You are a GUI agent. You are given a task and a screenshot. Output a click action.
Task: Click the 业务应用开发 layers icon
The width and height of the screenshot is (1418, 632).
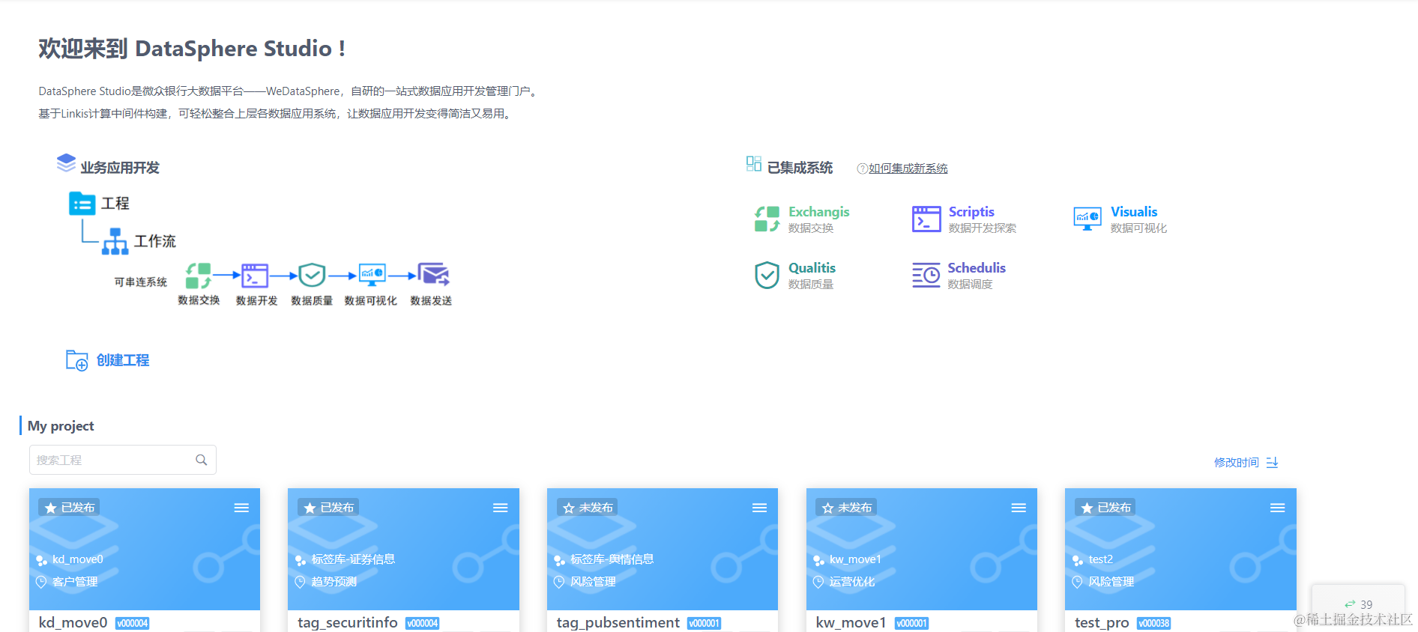pos(66,163)
